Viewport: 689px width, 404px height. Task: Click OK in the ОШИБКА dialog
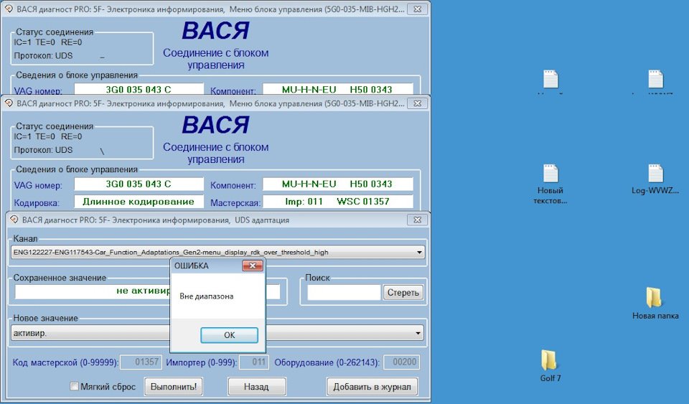[x=229, y=335]
